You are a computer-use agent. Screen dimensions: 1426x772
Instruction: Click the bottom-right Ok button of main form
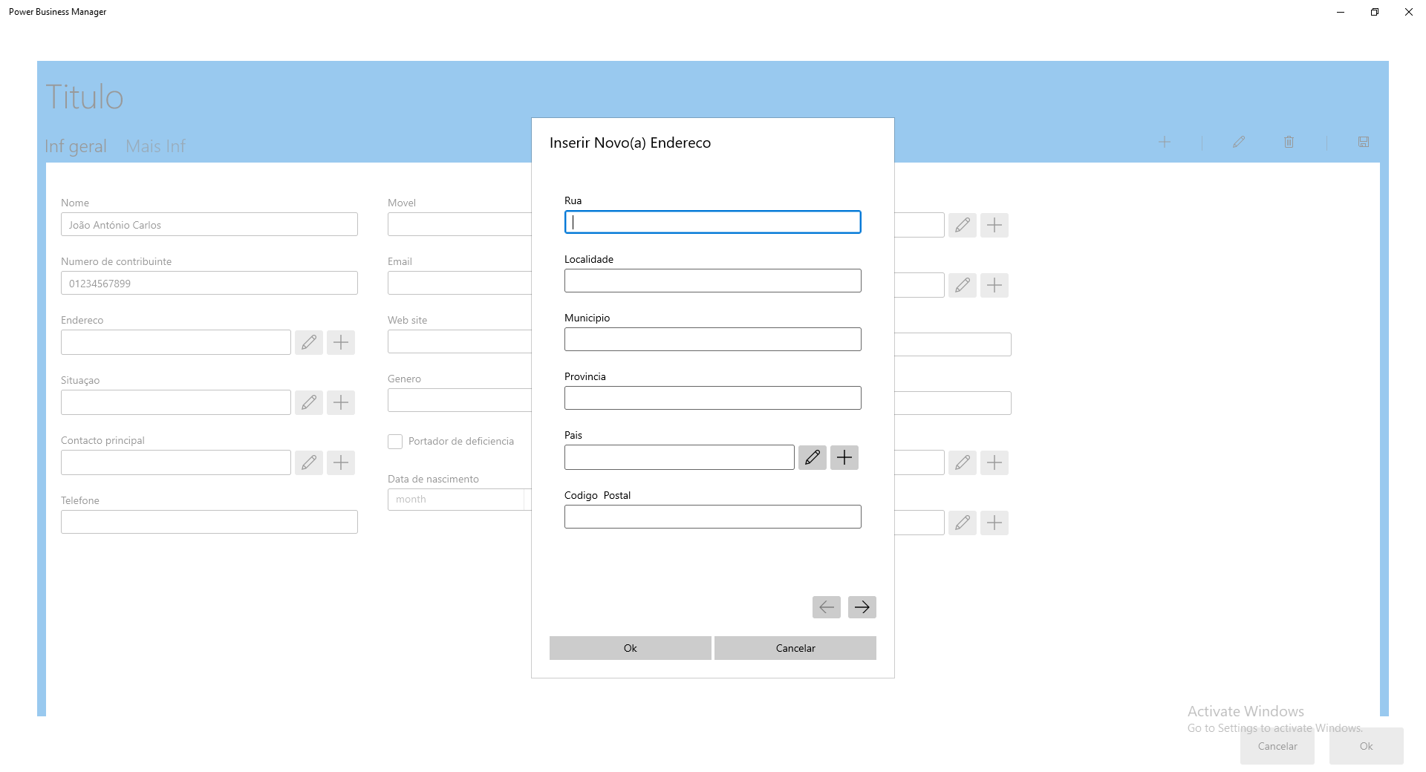coord(1367,746)
